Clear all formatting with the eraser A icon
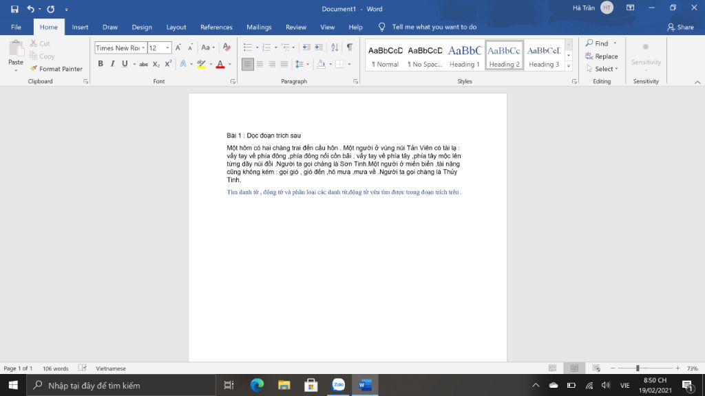This screenshot has width=705, height=396. 227,47
